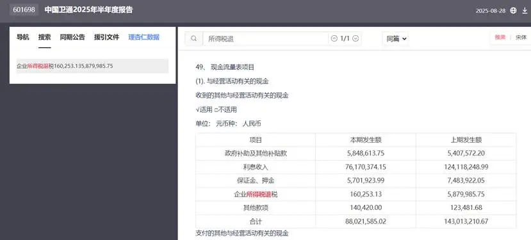The image size is (531, 240).
Task: Open search result 企业所得税退税 entry
Action: point(92,66)
